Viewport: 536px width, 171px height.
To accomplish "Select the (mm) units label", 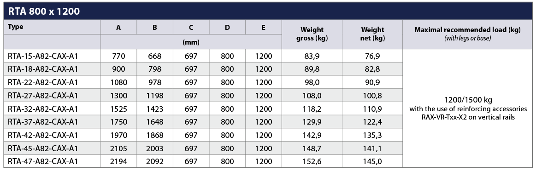I will pyautogui.click(x=191, y=42).
